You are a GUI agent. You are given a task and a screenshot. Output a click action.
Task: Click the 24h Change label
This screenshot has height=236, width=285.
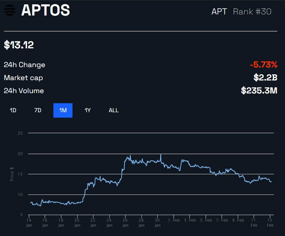(24, 65)
